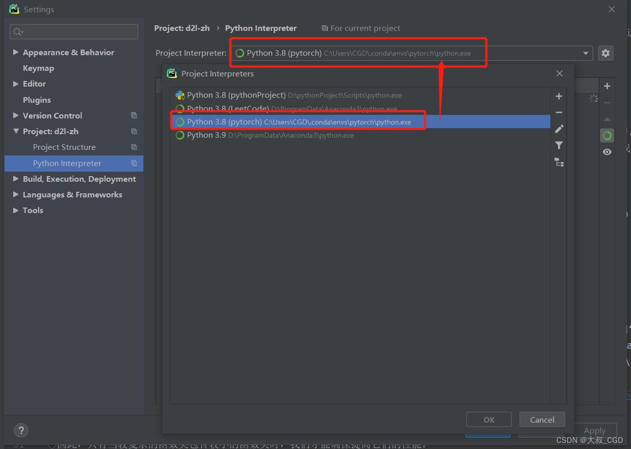Toggle Conda package manager green circle icon
Image resolution: width=631 pixels, height=449 pixels.
(607, 135)
